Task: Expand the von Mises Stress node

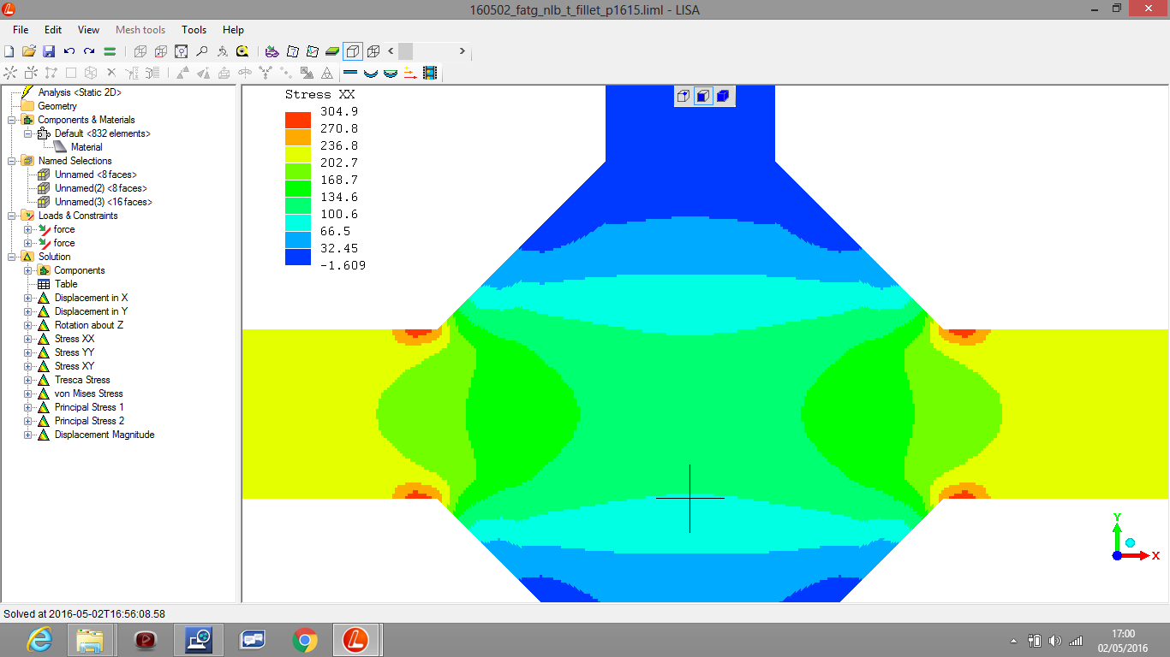Action: click(28, 394)
